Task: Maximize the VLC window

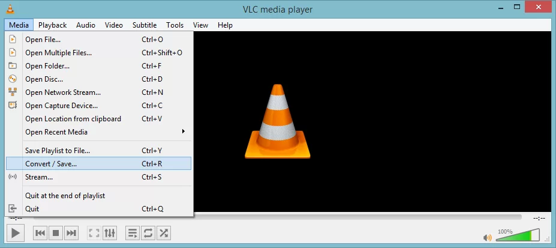Action: click(x=518, y=7)
